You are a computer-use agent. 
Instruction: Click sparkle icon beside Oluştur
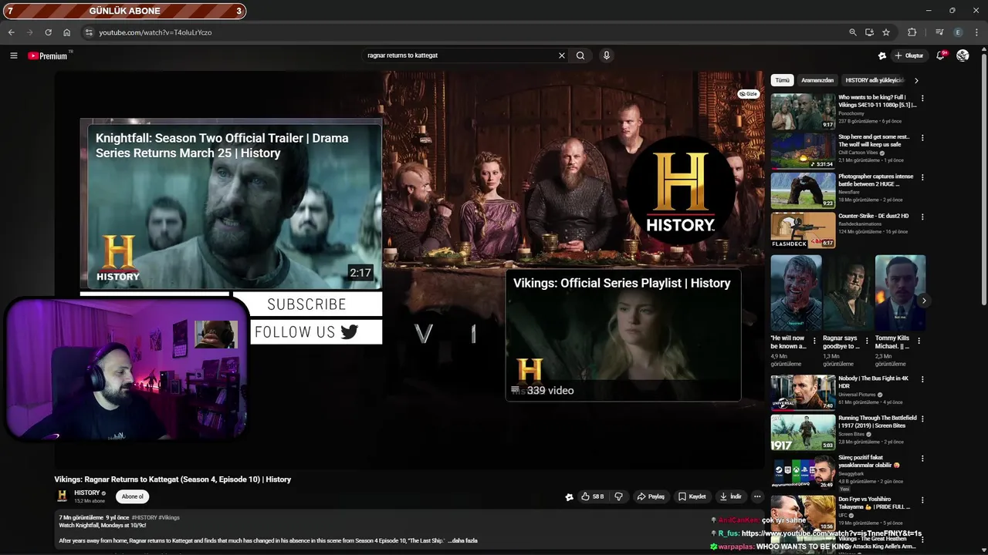(x=882, y=55)
